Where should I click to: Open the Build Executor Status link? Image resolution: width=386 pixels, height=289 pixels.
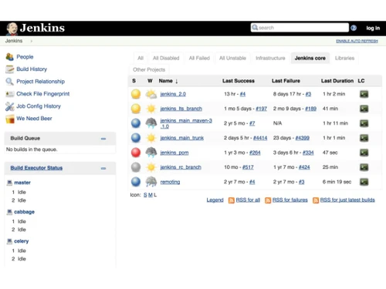point(36,168)
